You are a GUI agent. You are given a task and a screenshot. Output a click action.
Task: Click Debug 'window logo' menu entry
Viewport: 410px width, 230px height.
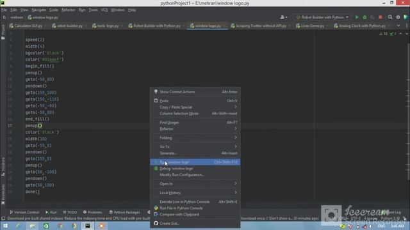(195, 169)
